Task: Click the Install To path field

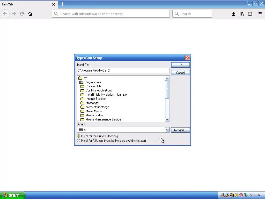Action: click(x=123, y=70)
